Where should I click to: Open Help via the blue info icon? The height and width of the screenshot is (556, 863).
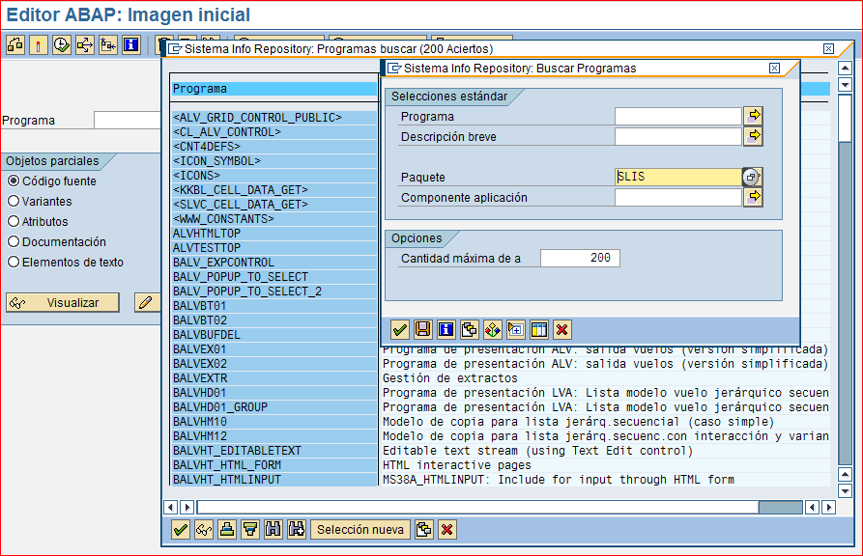(x=446, y=328)
